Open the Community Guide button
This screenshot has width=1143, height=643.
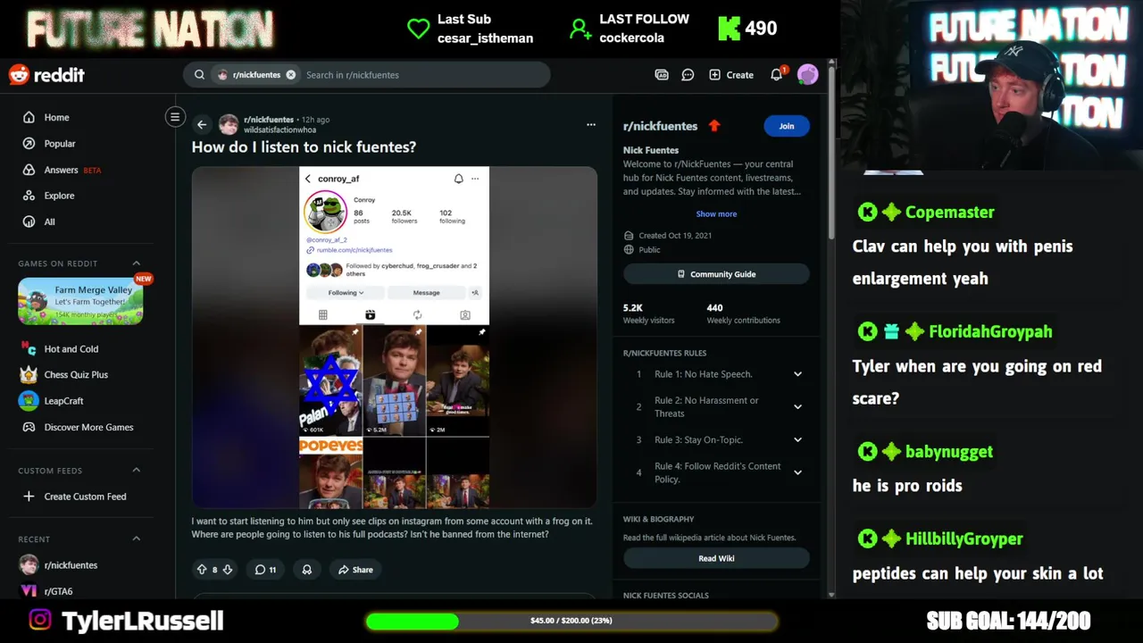716,274
